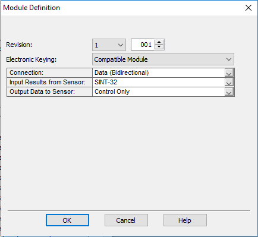The image size is (258, 237).
Task: Expand the Electronic Keying Compatible Module dropdown
Action: (163, 59)
